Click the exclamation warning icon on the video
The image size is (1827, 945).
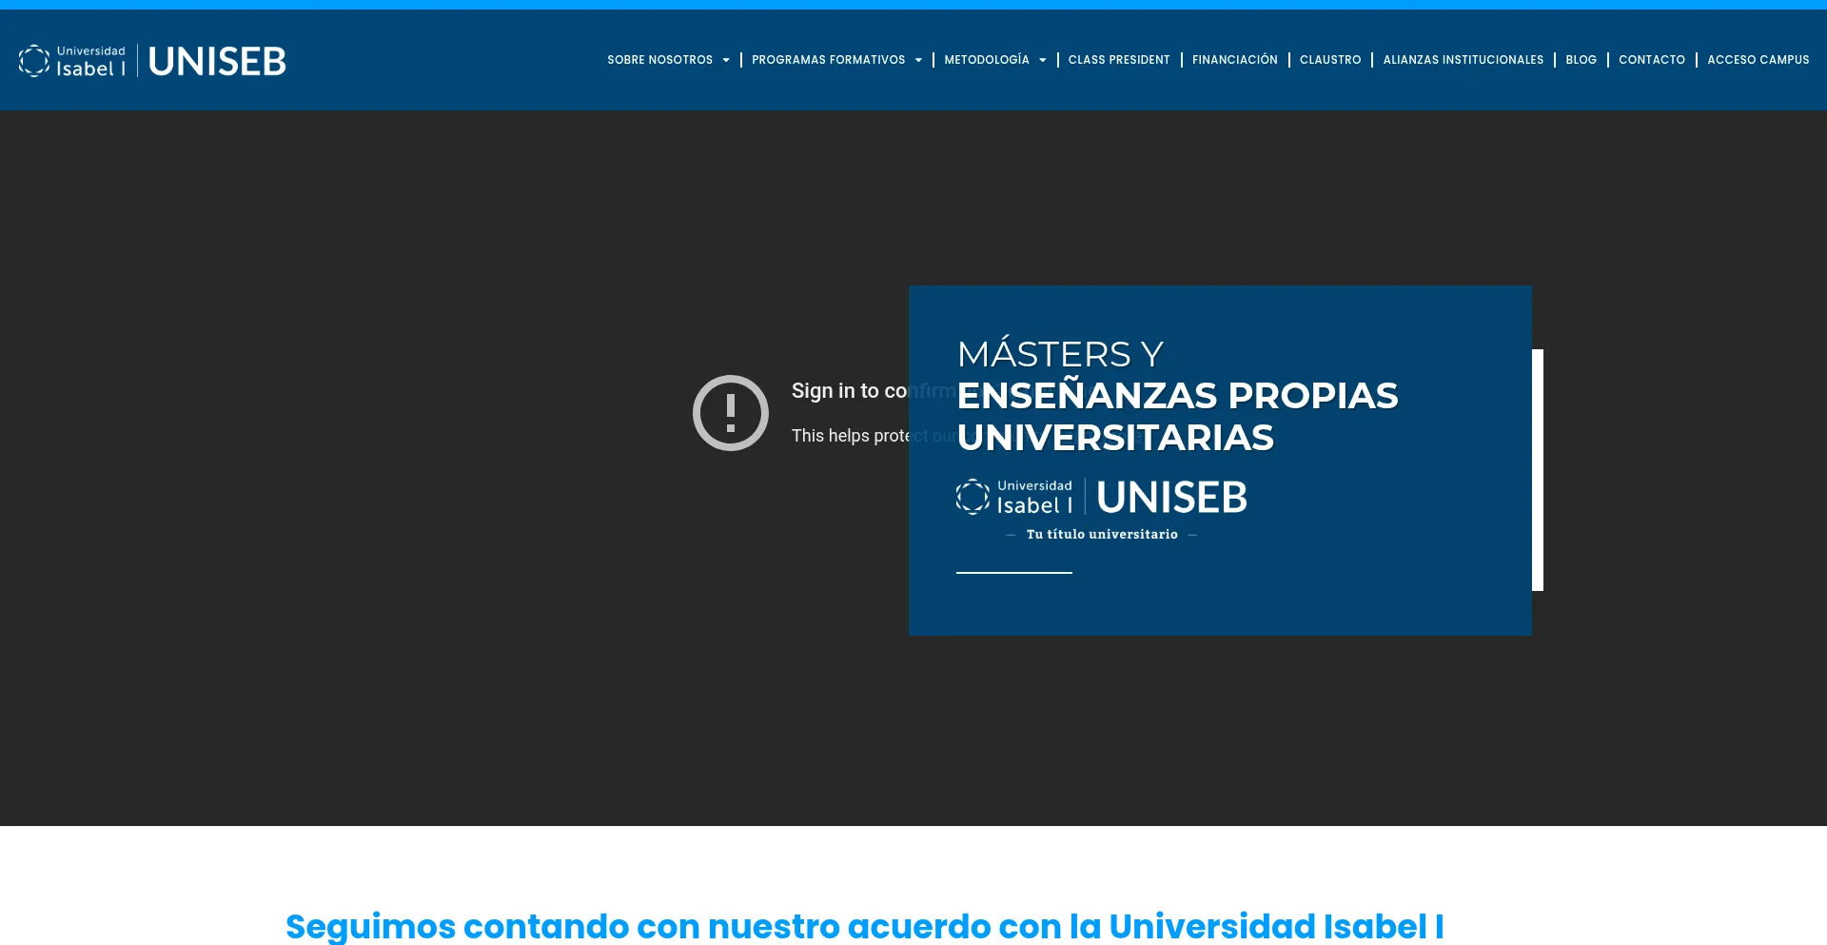click(730, 412)
